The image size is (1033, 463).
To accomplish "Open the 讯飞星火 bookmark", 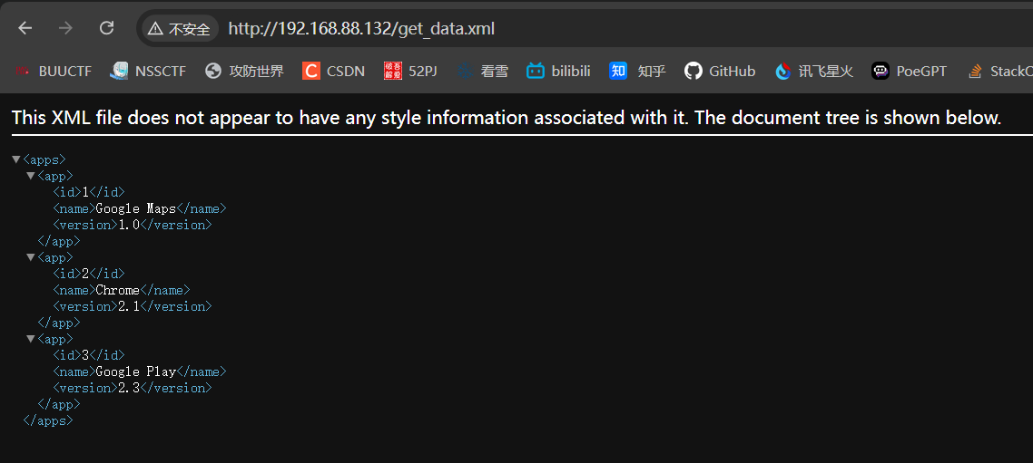I will point(814,71).
